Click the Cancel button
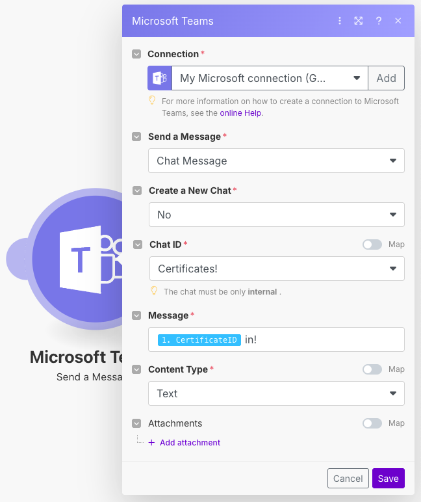421x502 pixels. [x=348, y=479]
